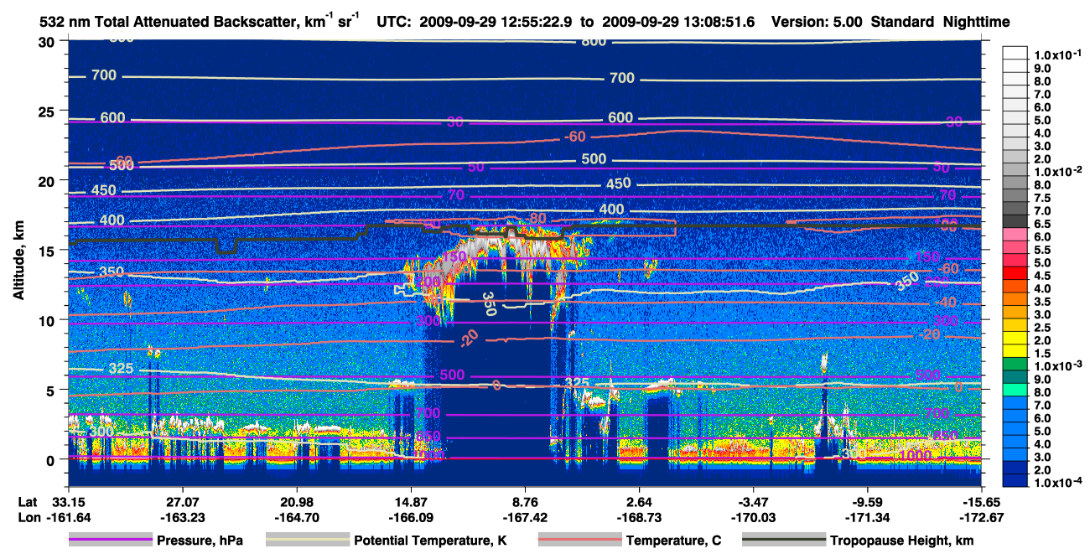
Task: Click the latitude value '14.87'
Action: (x=410, y=501)
